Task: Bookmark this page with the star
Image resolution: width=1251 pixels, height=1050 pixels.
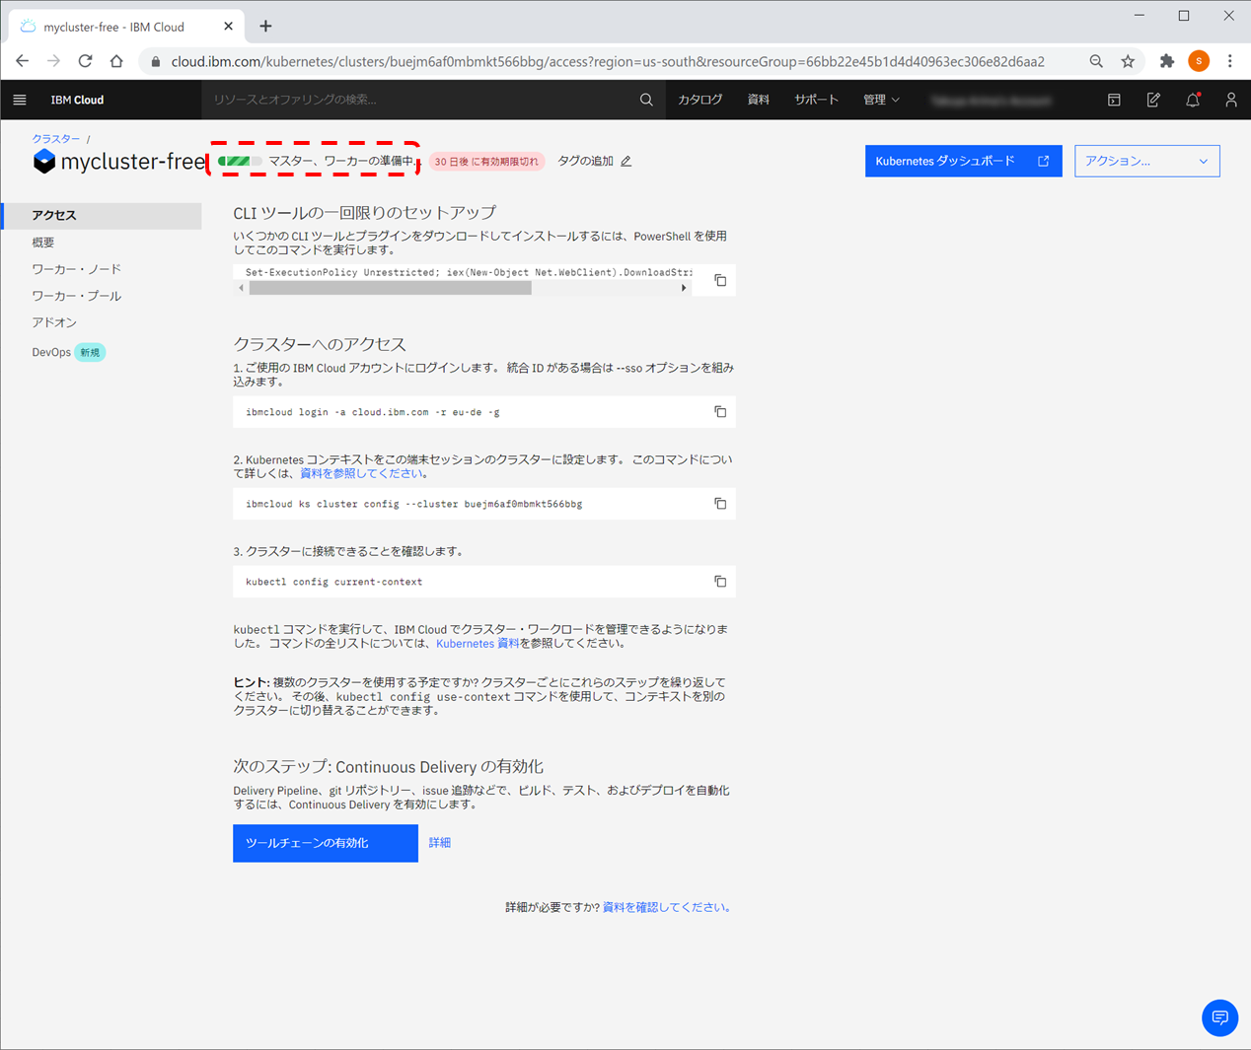Action: tap(1128, 61)
